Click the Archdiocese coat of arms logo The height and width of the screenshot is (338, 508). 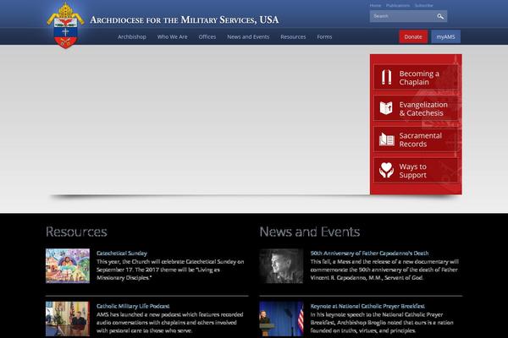coord(66,26)
